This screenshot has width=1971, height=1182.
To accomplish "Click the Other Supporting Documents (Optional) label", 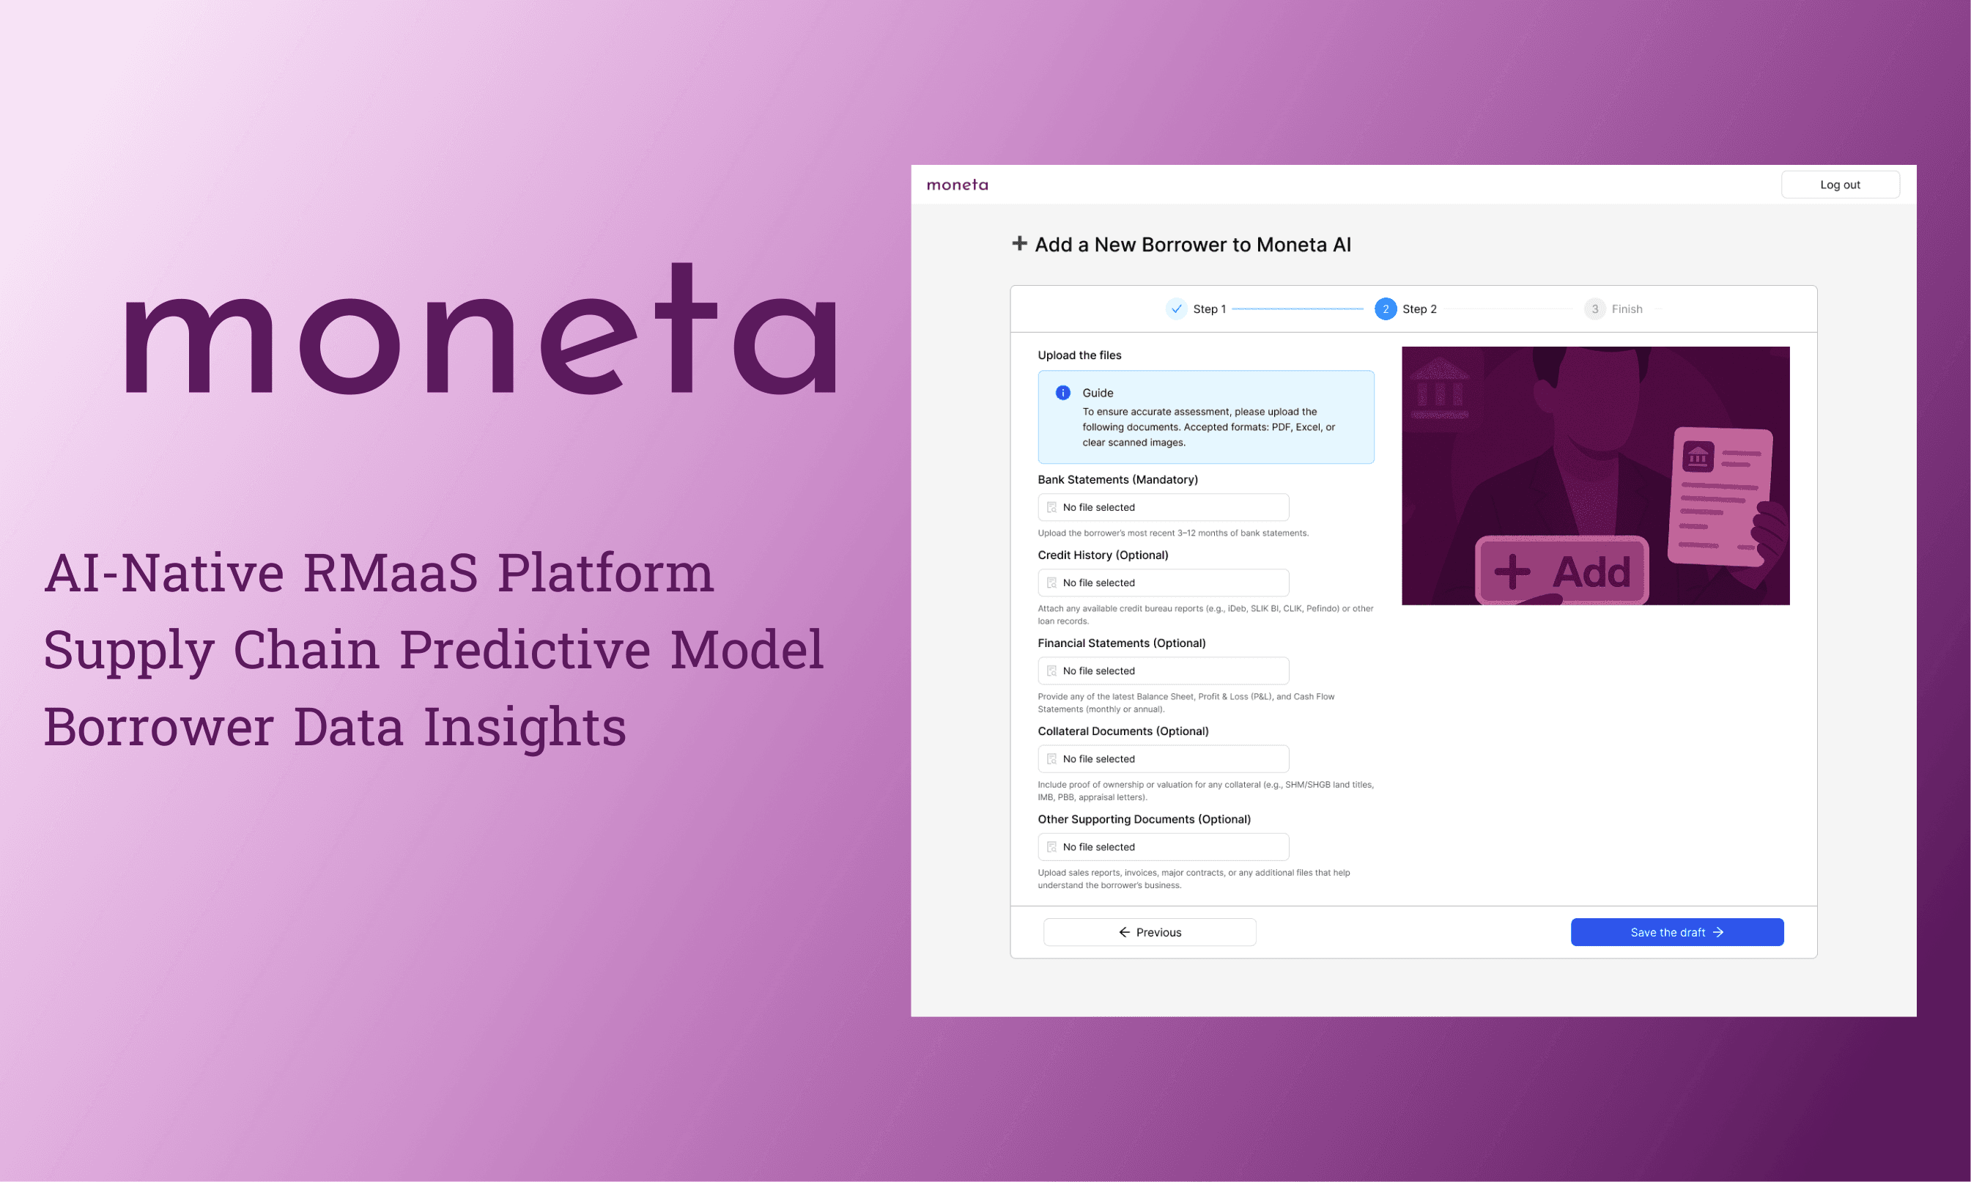I will 1144,819.
